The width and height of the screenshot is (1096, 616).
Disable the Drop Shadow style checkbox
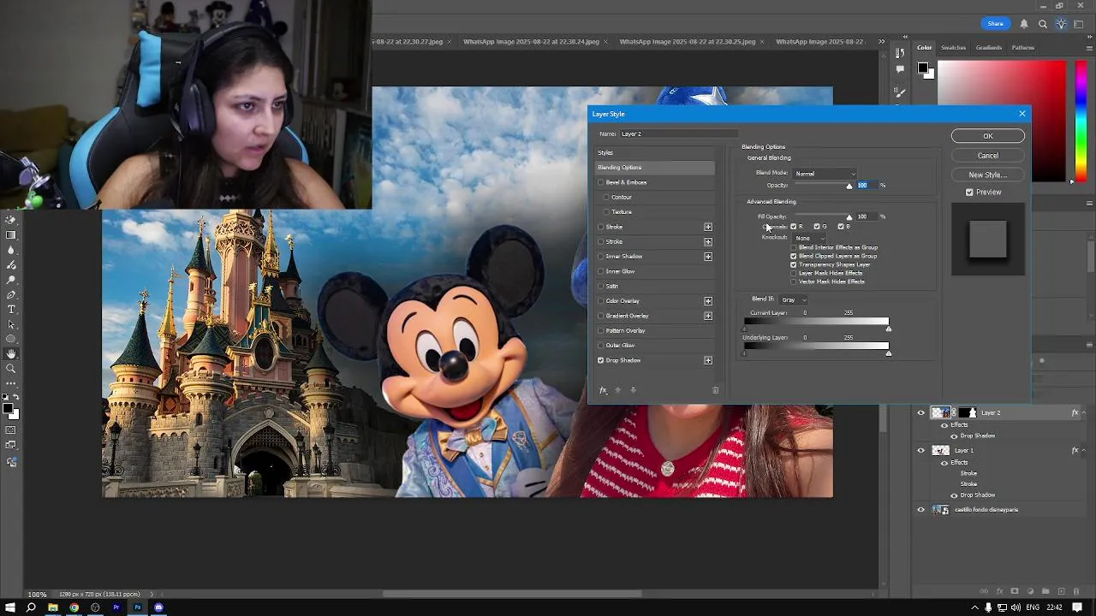[x=601, y=360]
